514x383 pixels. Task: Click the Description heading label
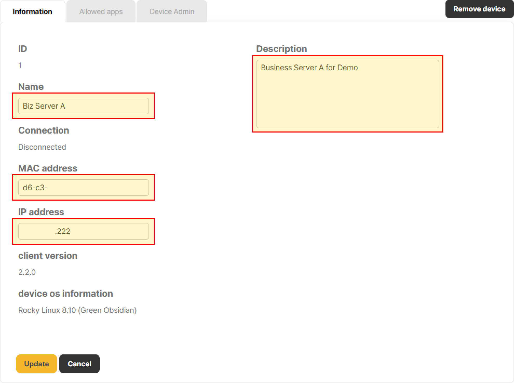pyautogui.click(x=281, y=49)
